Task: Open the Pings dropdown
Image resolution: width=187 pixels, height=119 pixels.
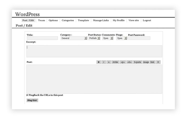Action: pyautogui.click(x=122, y=38)
